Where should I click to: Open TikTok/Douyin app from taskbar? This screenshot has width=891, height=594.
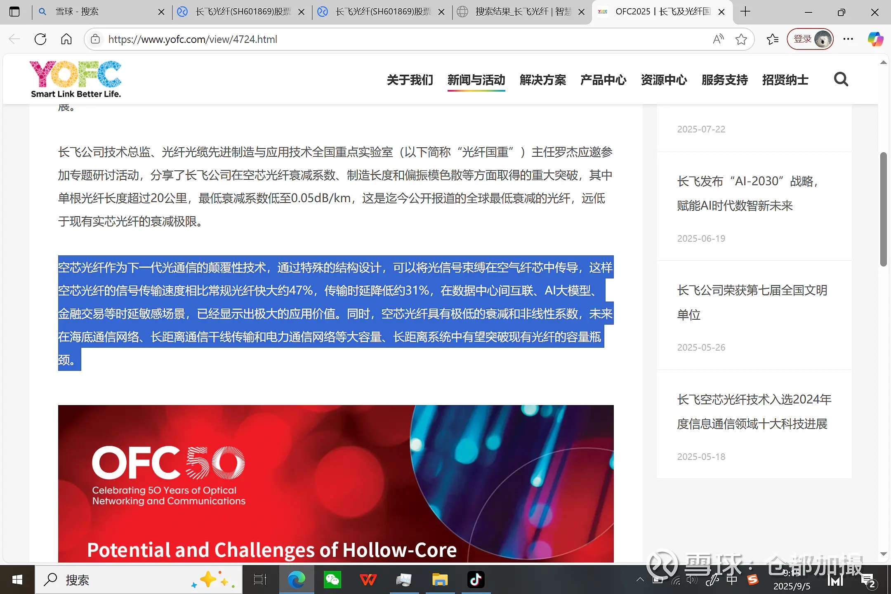pos(476,580)
